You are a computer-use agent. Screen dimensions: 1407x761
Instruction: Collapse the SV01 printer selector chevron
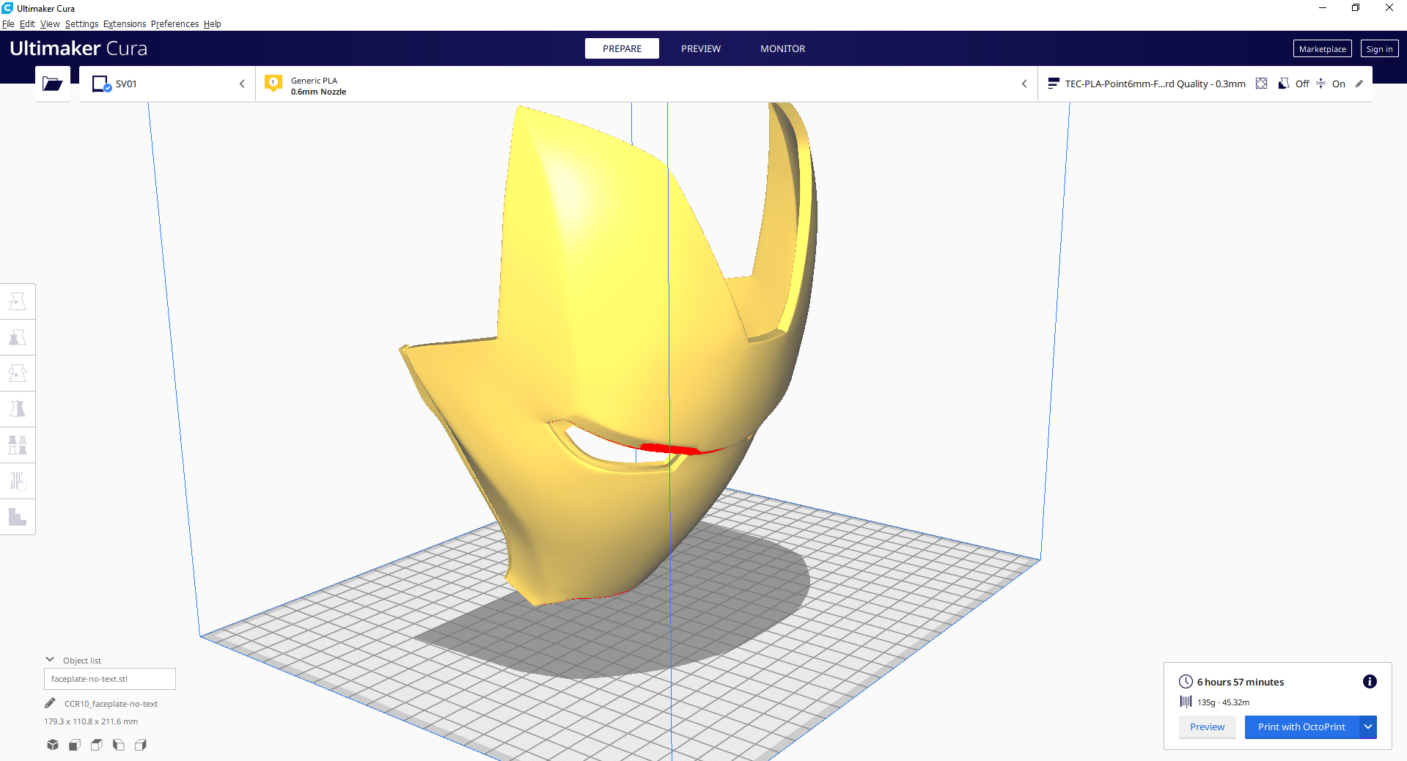tap(242, 84)
